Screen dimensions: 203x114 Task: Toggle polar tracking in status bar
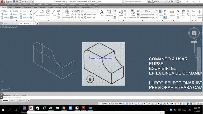(142, 104)
